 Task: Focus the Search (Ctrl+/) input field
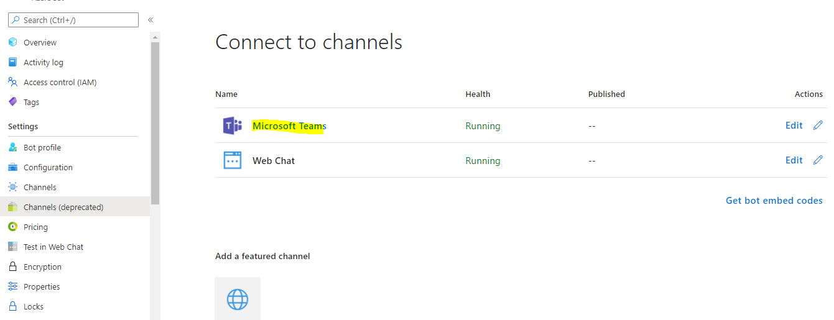[73, 20]
